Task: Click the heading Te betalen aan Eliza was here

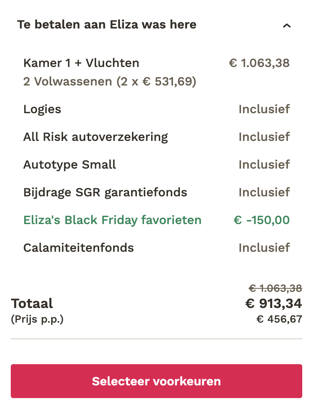Action: point(107,25)
